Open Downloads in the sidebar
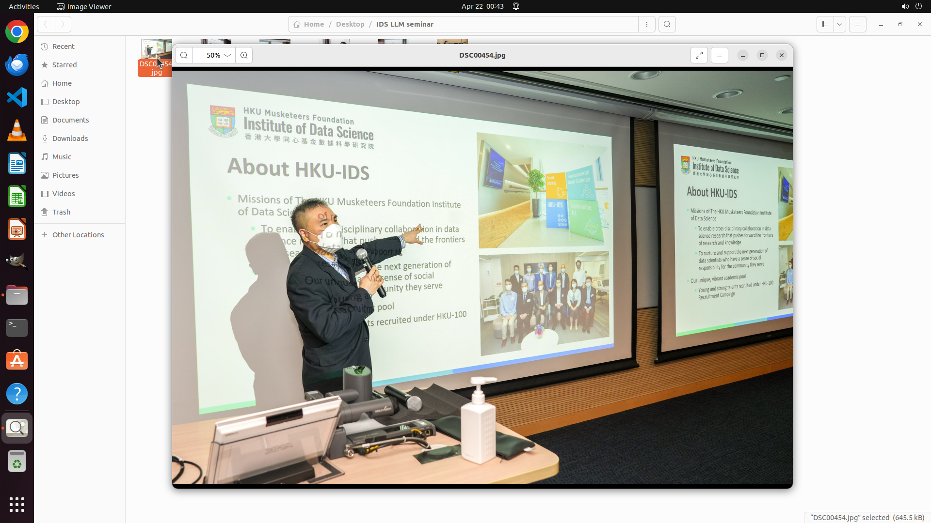931x523 pixels. (70, 138)
